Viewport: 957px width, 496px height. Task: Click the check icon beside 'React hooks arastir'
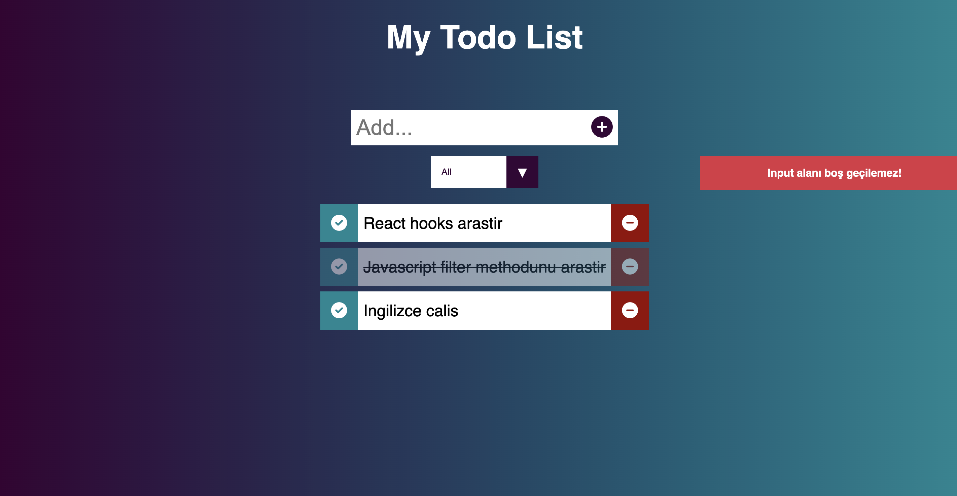tap(339, 223)
